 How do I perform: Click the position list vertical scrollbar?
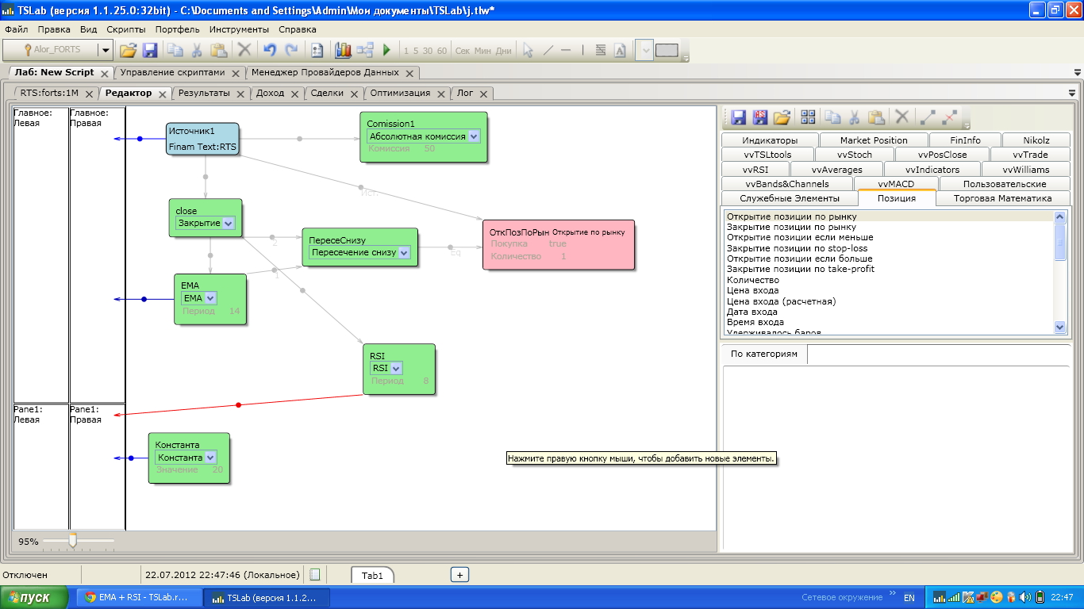(1059, 272)
